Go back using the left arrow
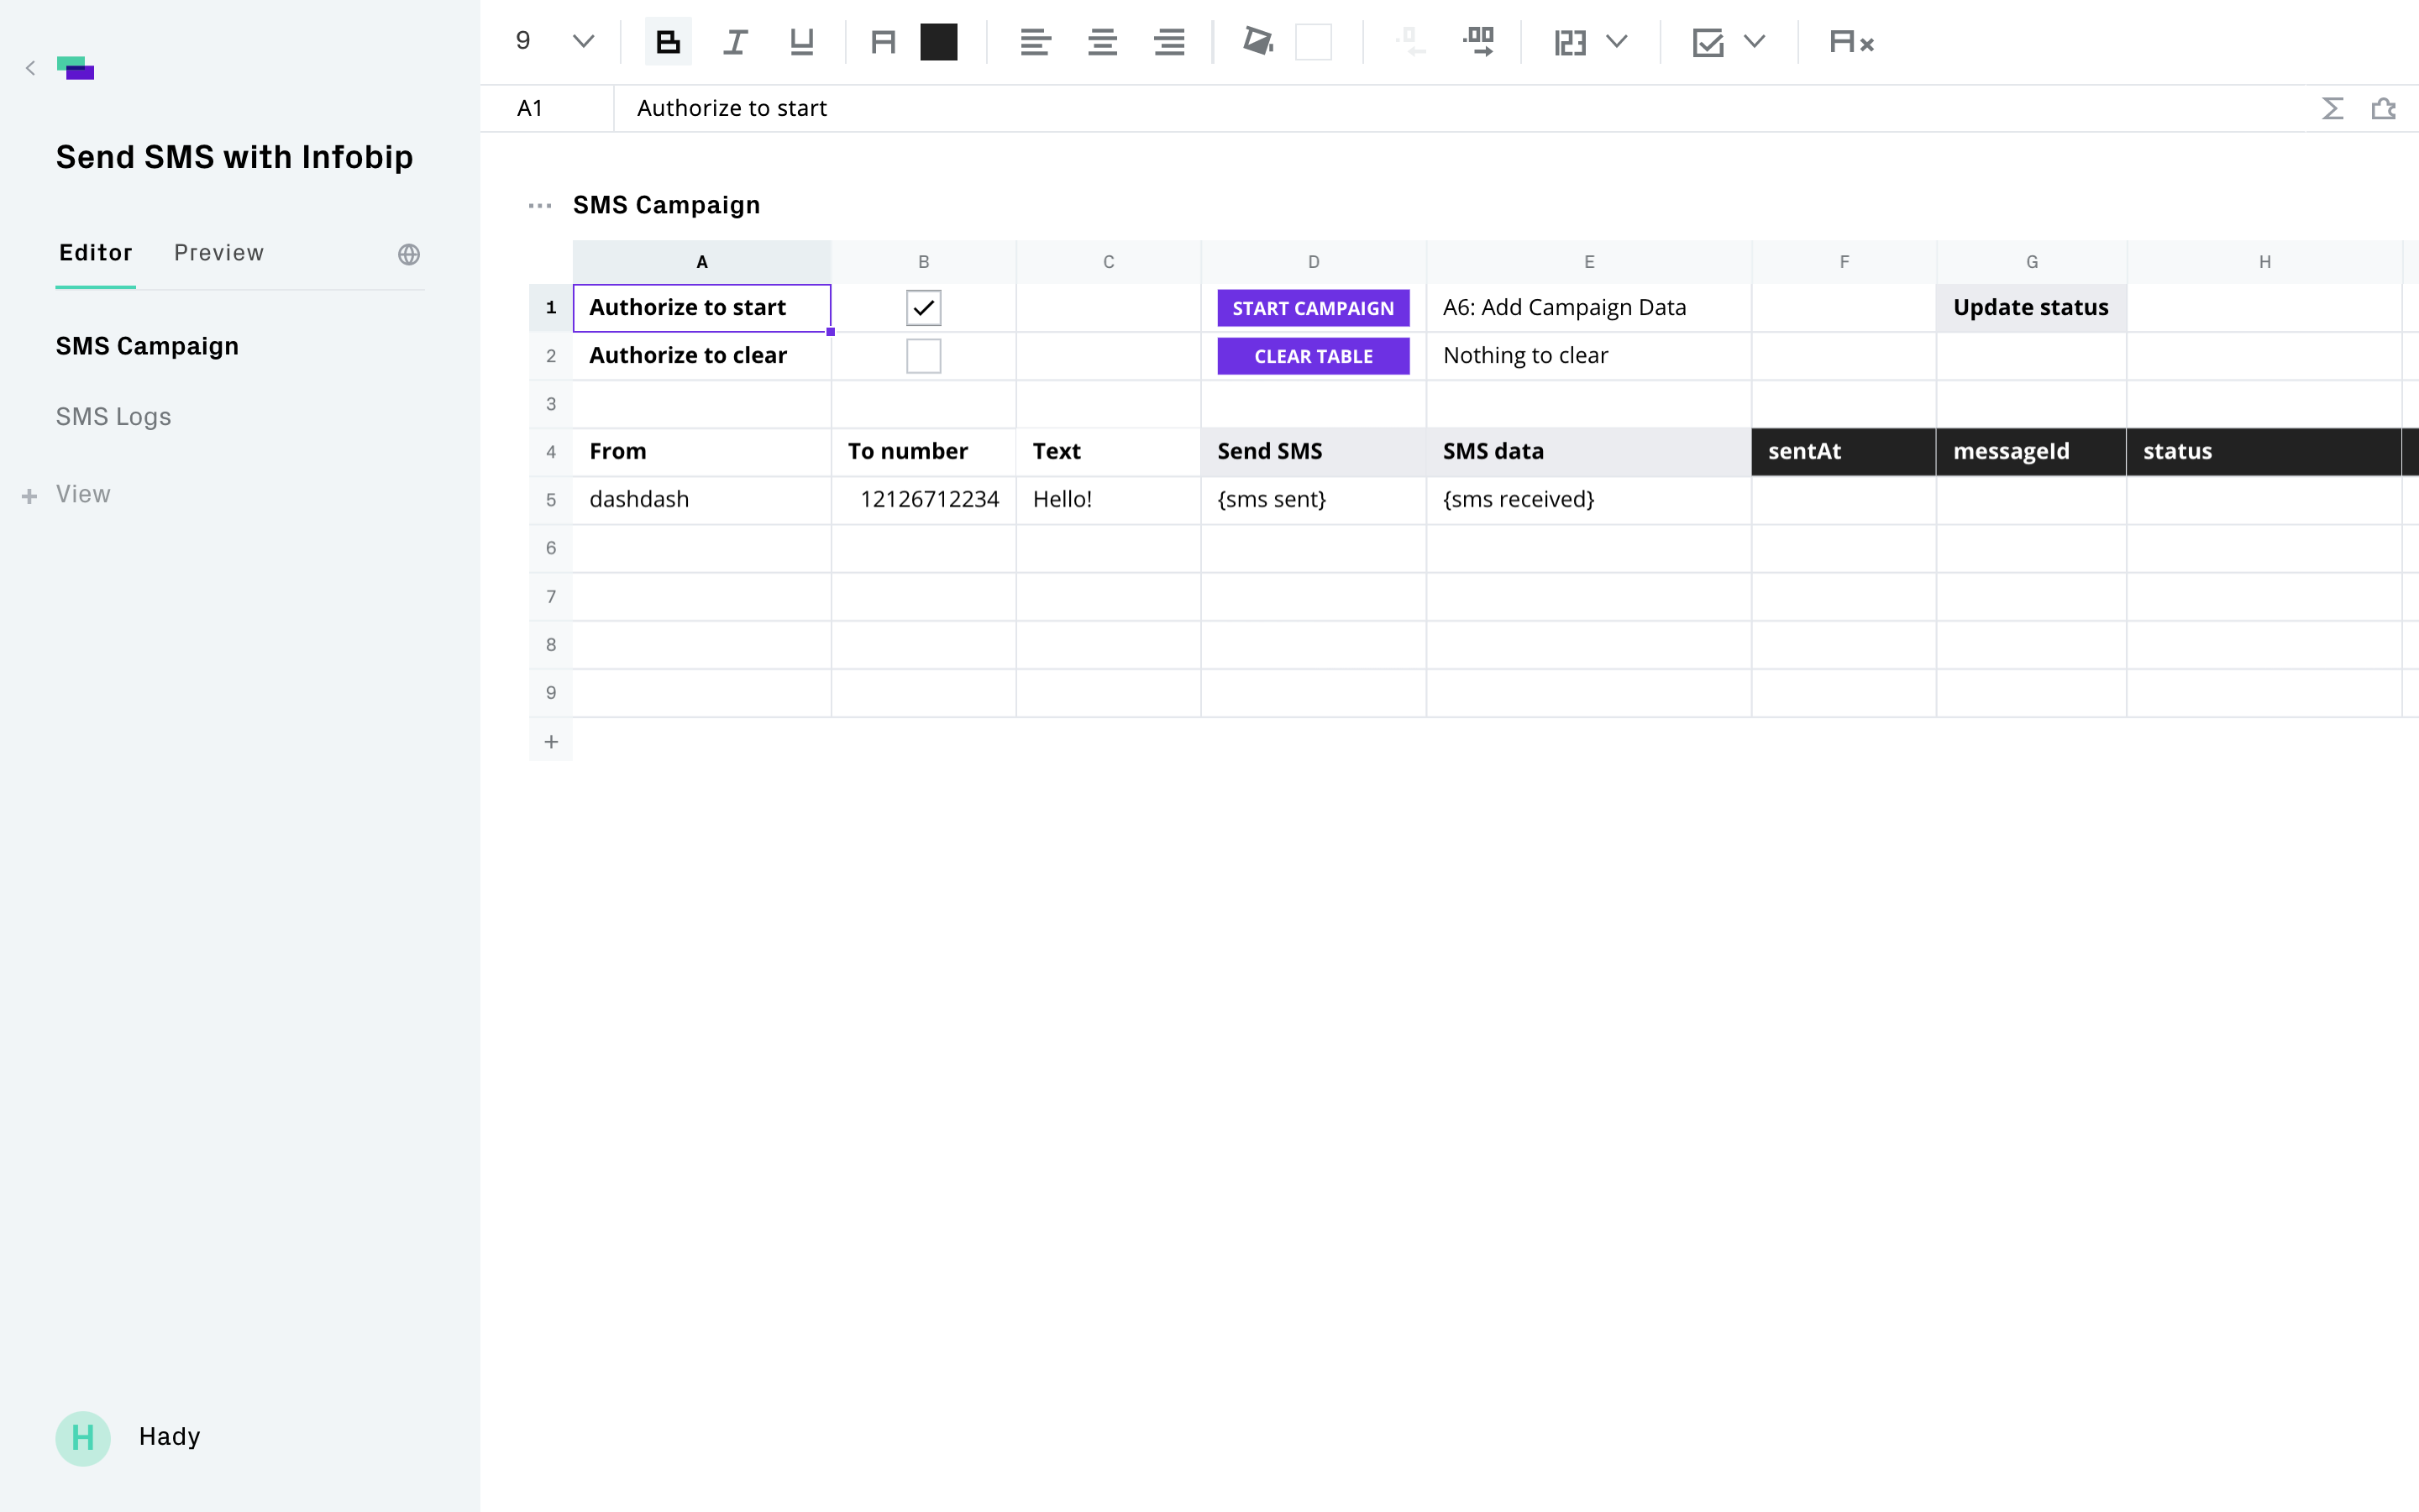This screenshot has height=1512, width=2419. coord(30,68)
